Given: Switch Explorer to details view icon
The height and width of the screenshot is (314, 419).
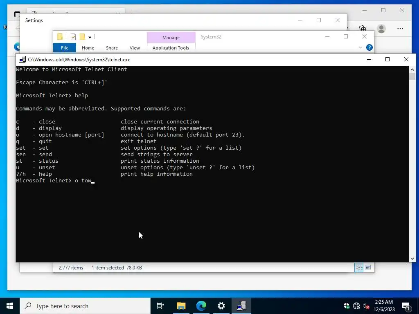Looking at the screenshot, I should [x=358, y=267].
